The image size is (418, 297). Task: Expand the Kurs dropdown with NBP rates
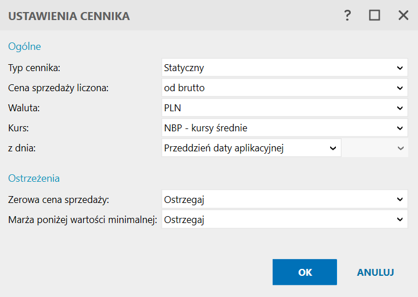[x=284, y=128]
